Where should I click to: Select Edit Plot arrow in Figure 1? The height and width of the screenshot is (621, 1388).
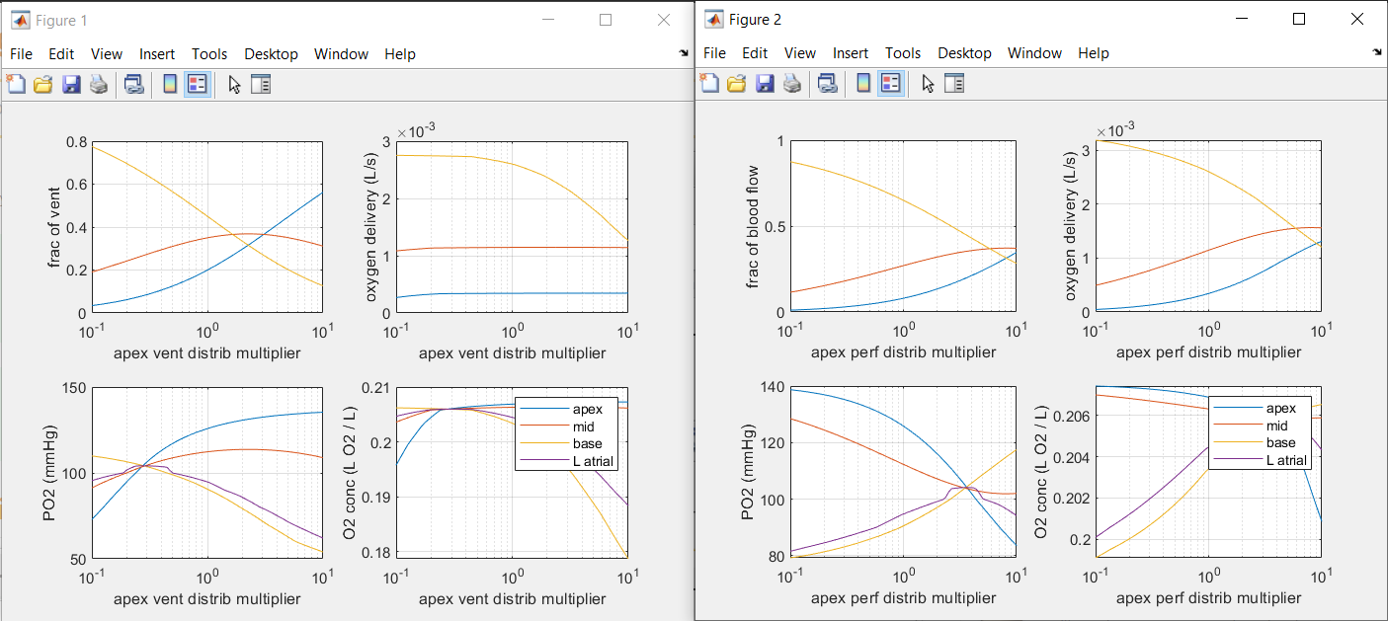click(x=234, y=85)
